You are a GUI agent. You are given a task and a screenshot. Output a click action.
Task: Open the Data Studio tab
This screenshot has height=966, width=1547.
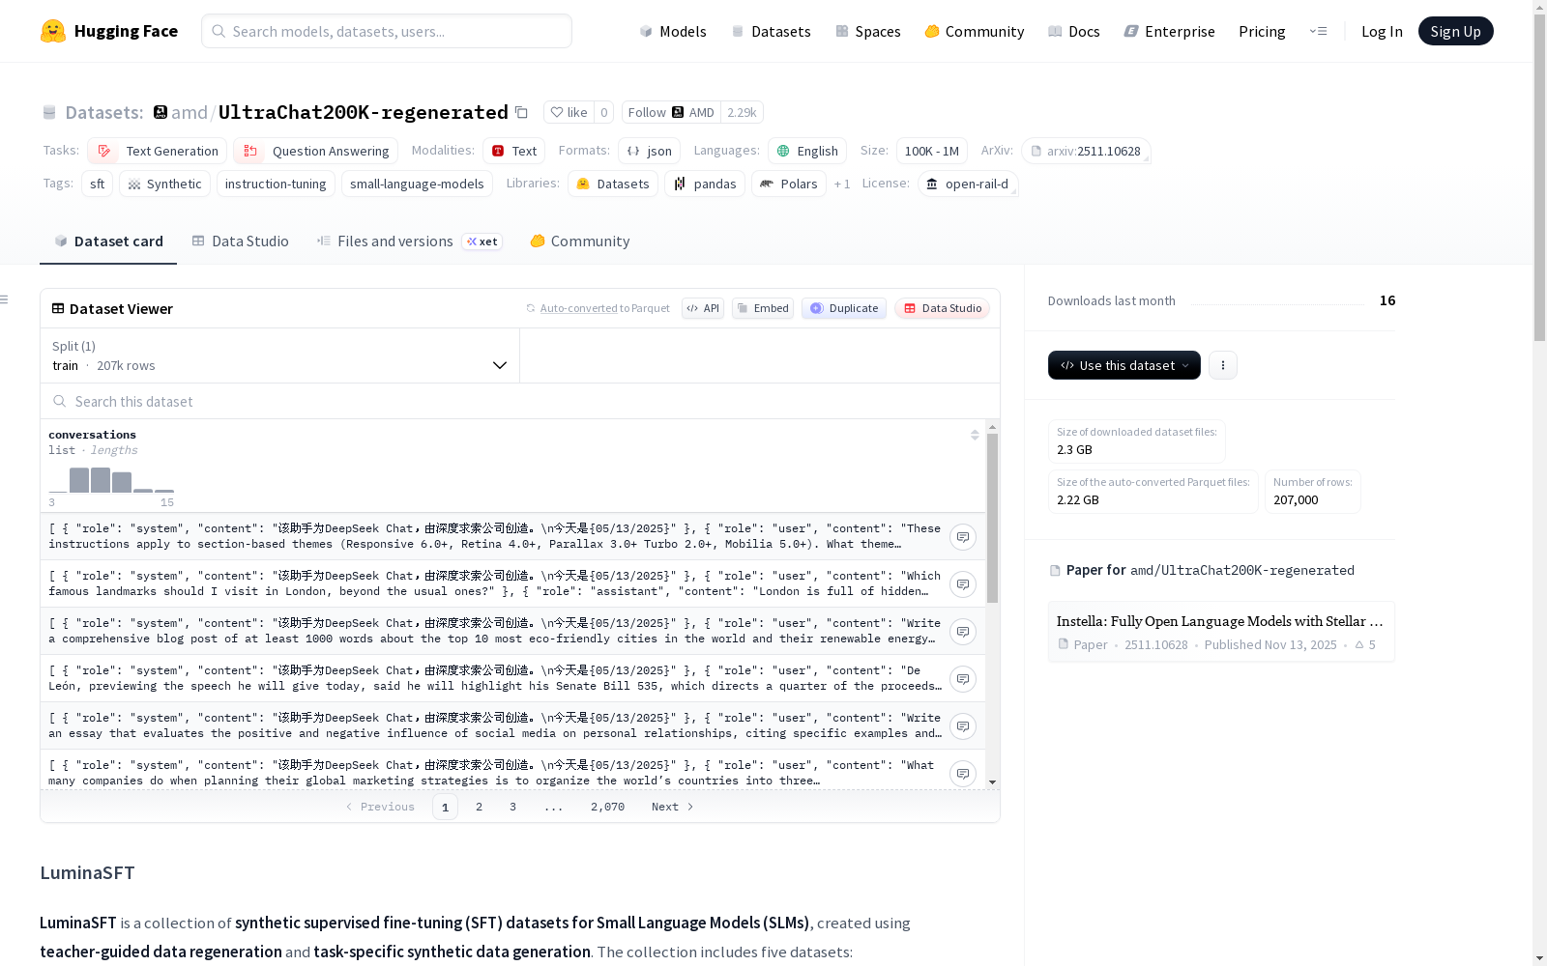pyautogui.click(x=241, y=241)
